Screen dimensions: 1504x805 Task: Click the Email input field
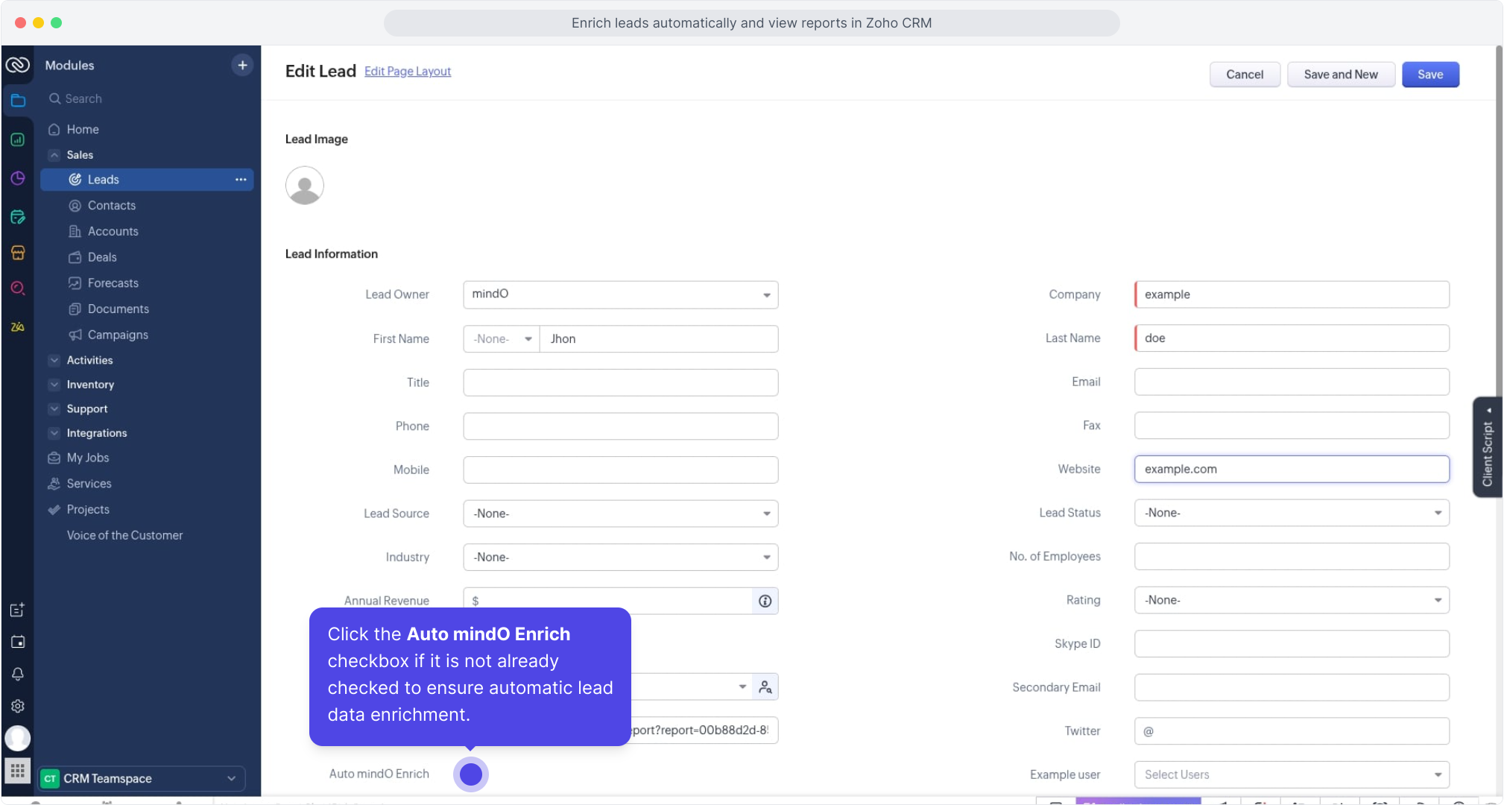click(1291, 382)
